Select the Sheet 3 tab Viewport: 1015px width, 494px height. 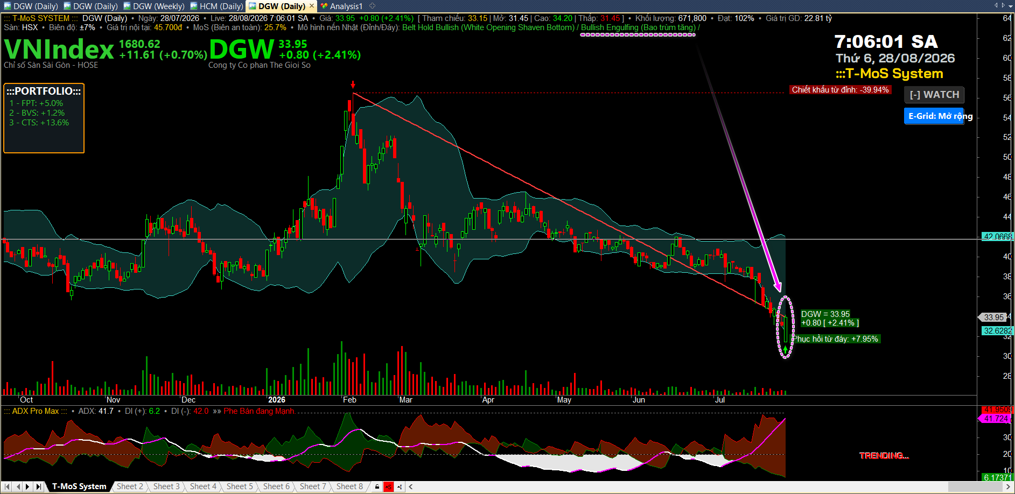coord(166,486)
